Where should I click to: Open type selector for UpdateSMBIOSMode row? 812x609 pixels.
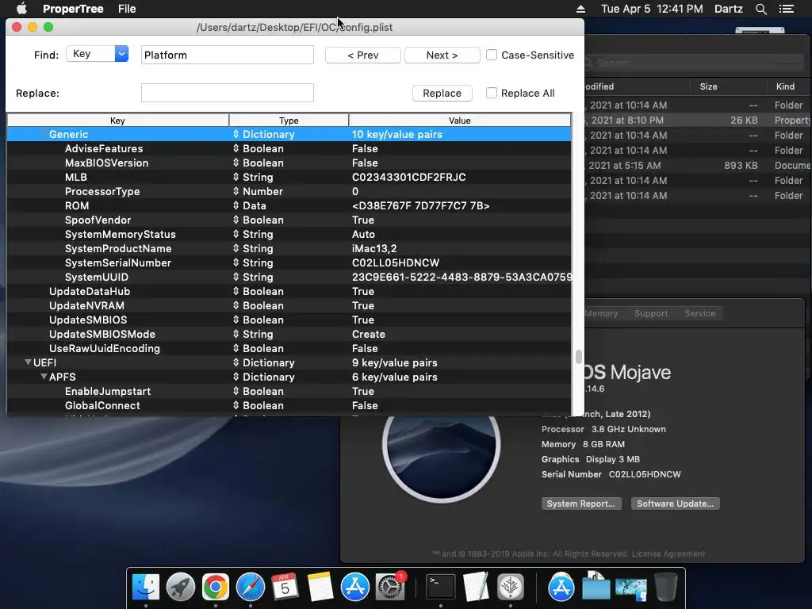pyautogui.click(x=236, y=334)
